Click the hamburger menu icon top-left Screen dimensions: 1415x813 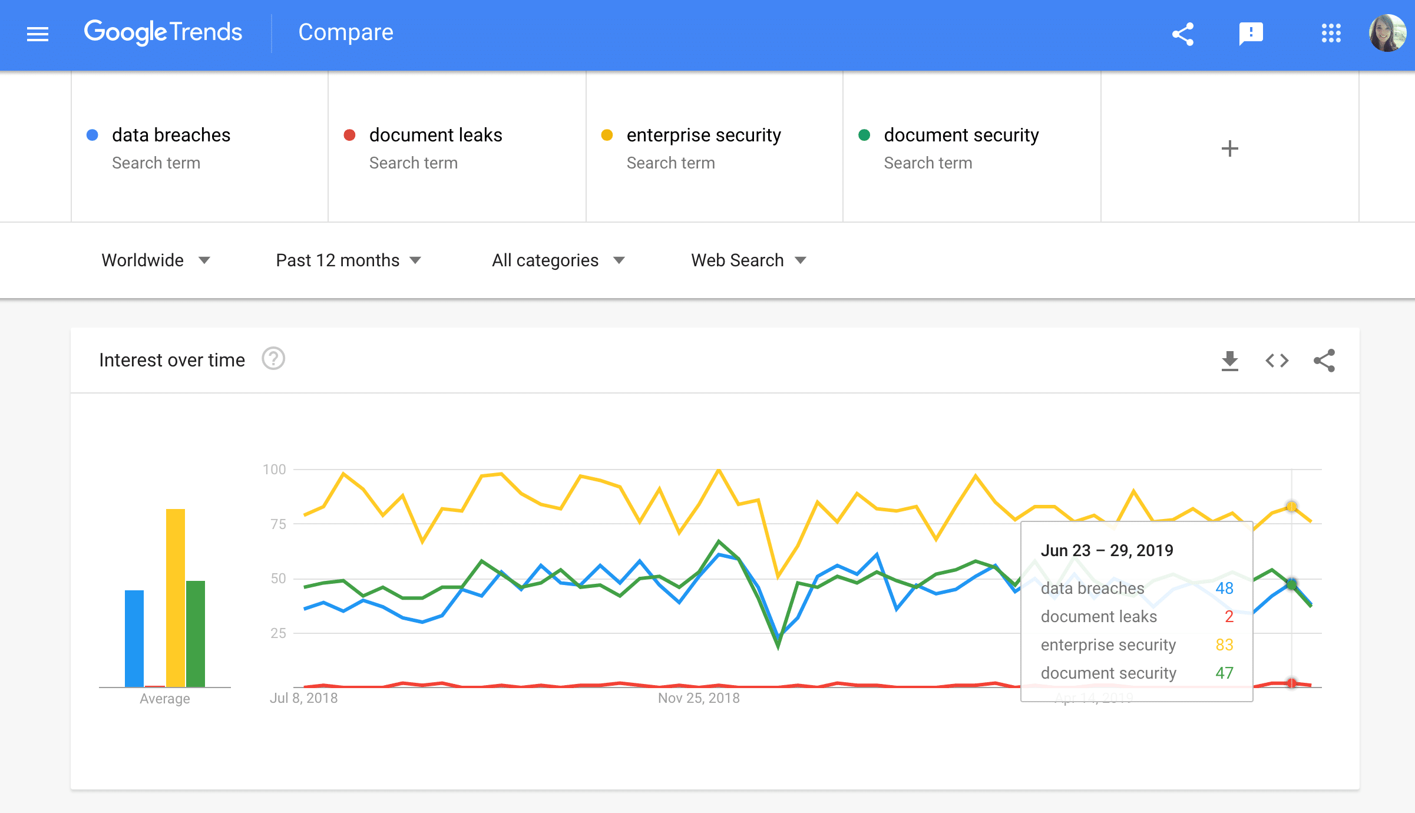(37, 34)
